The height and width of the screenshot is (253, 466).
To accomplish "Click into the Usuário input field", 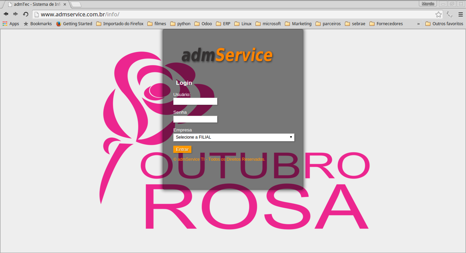I will point(195,101).
